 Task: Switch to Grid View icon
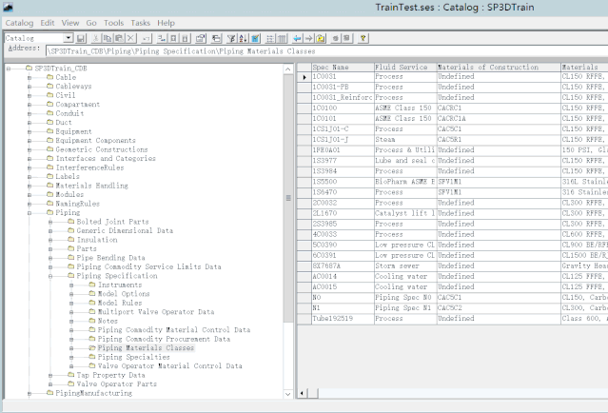[283, 38]
